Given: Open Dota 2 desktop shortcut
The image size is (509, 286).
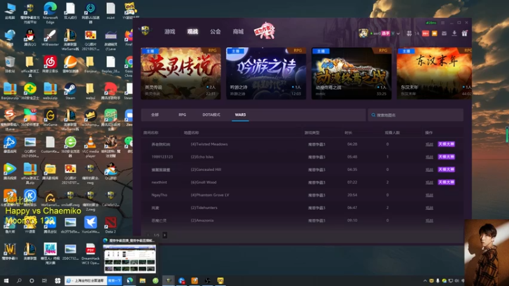Looking at the screenshot, I should click(110, 225).
